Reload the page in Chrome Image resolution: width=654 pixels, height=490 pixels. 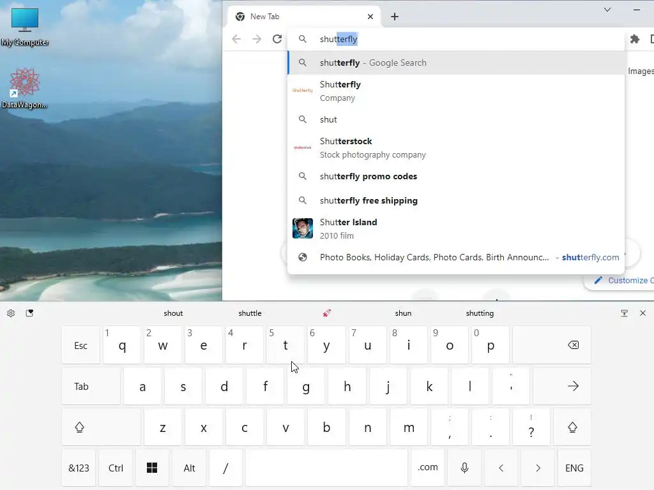click(277, 39)
